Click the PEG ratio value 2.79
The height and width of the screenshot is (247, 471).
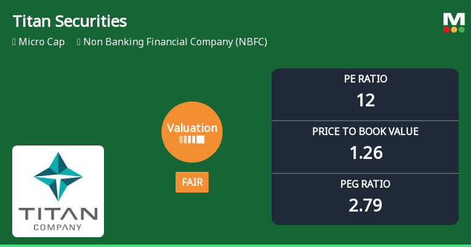point(365,205)
